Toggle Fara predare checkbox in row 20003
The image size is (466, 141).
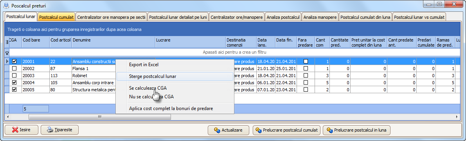click(306, 76)
